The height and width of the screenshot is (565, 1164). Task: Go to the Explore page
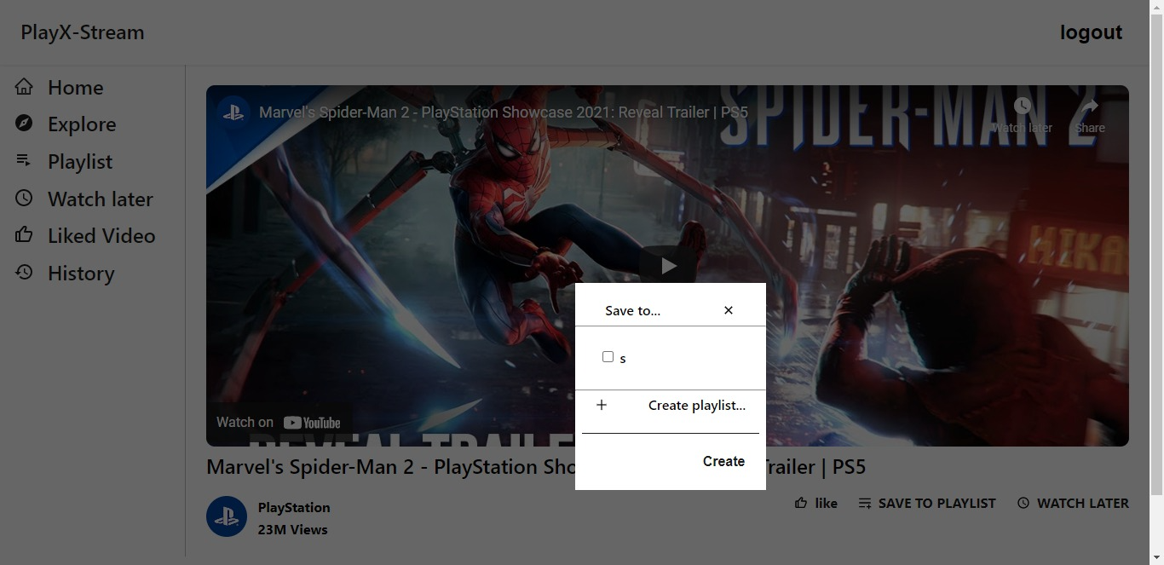(82, 124)
